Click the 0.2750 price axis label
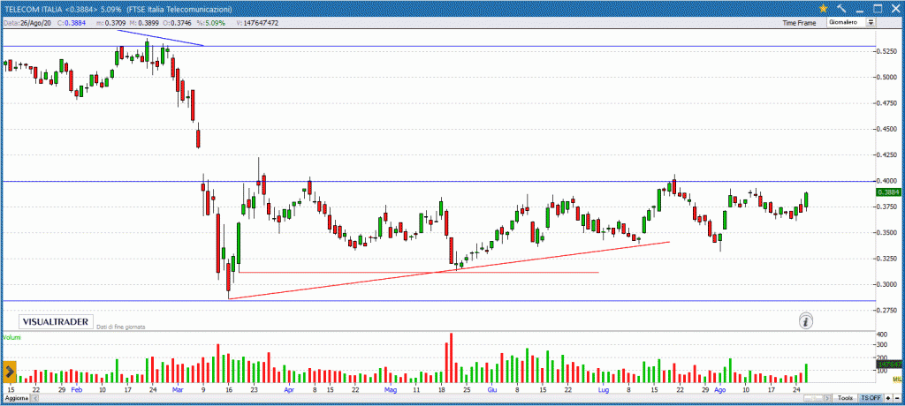Screen dimensions: 905x406 pos(887,311)
